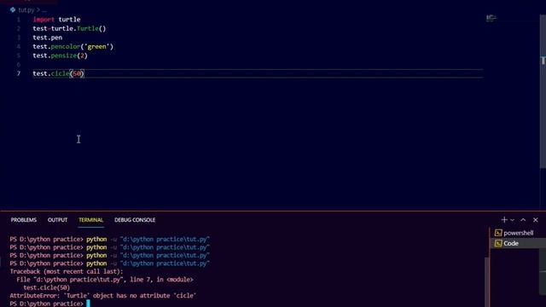The height and width of the screenshot is (307, 546).
Task: Click the tut.py breadcrumb file name
Action: tap(26, 10)
